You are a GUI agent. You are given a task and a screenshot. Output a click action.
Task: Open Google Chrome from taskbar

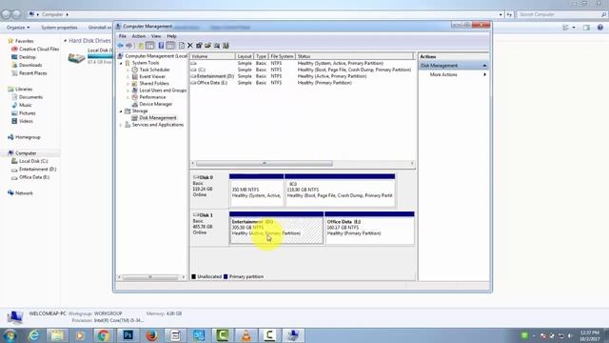click(x=104, y=335)
